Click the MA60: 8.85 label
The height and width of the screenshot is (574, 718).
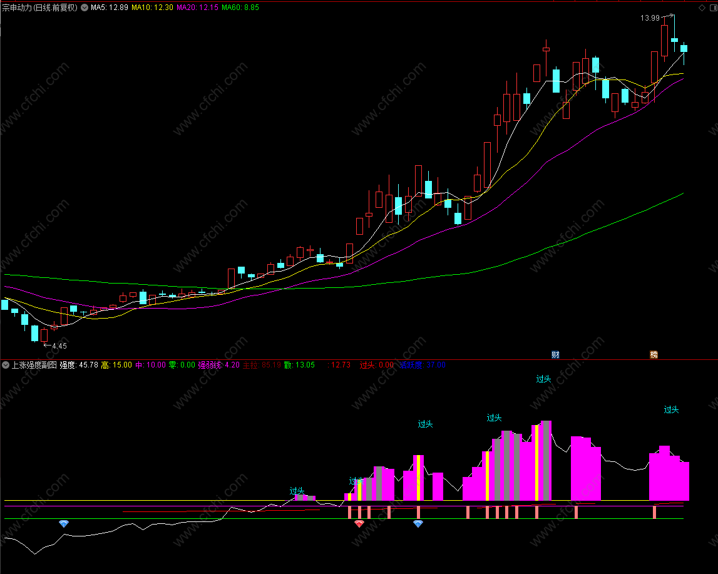(x=240, y=8)
